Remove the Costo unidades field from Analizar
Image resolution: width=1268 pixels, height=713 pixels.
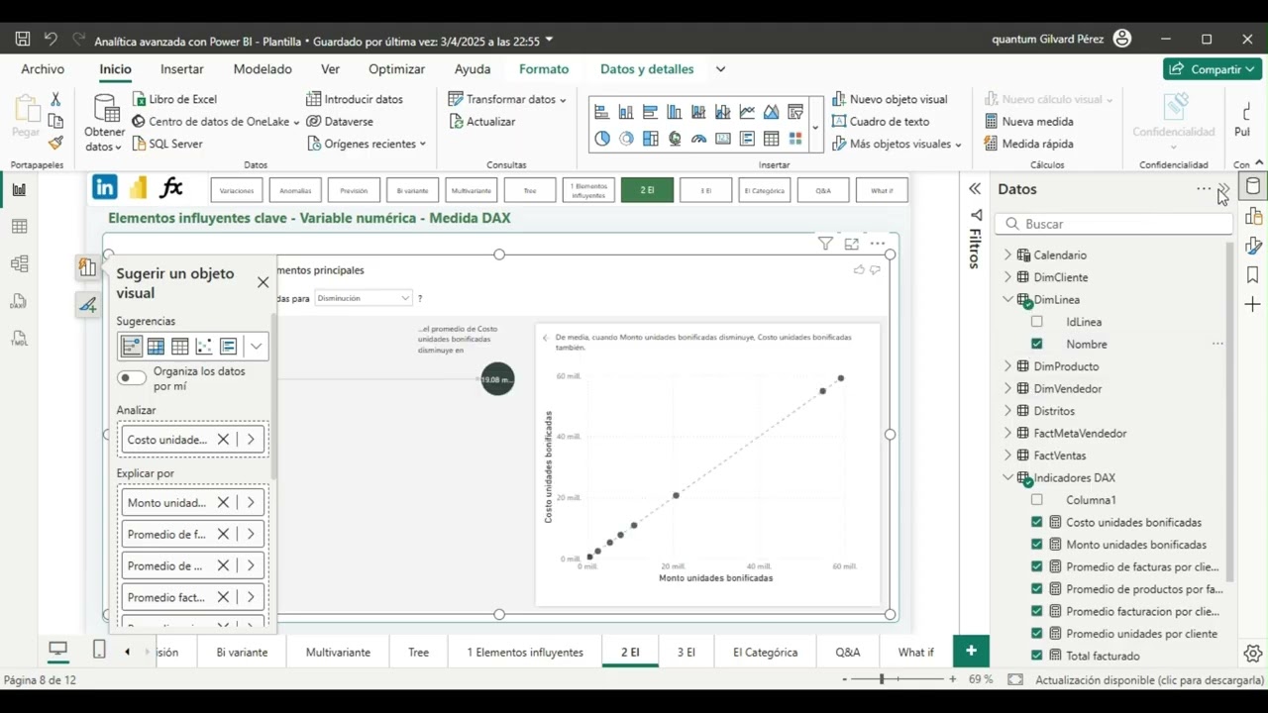(x=223, y=440)
